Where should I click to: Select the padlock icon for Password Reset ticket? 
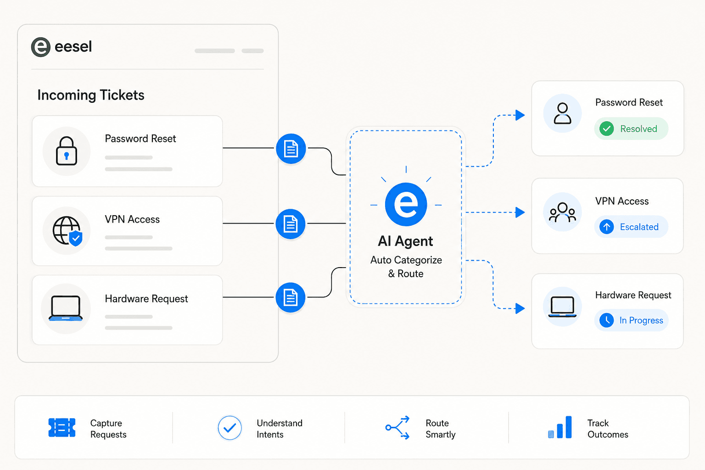coord(67,151)
